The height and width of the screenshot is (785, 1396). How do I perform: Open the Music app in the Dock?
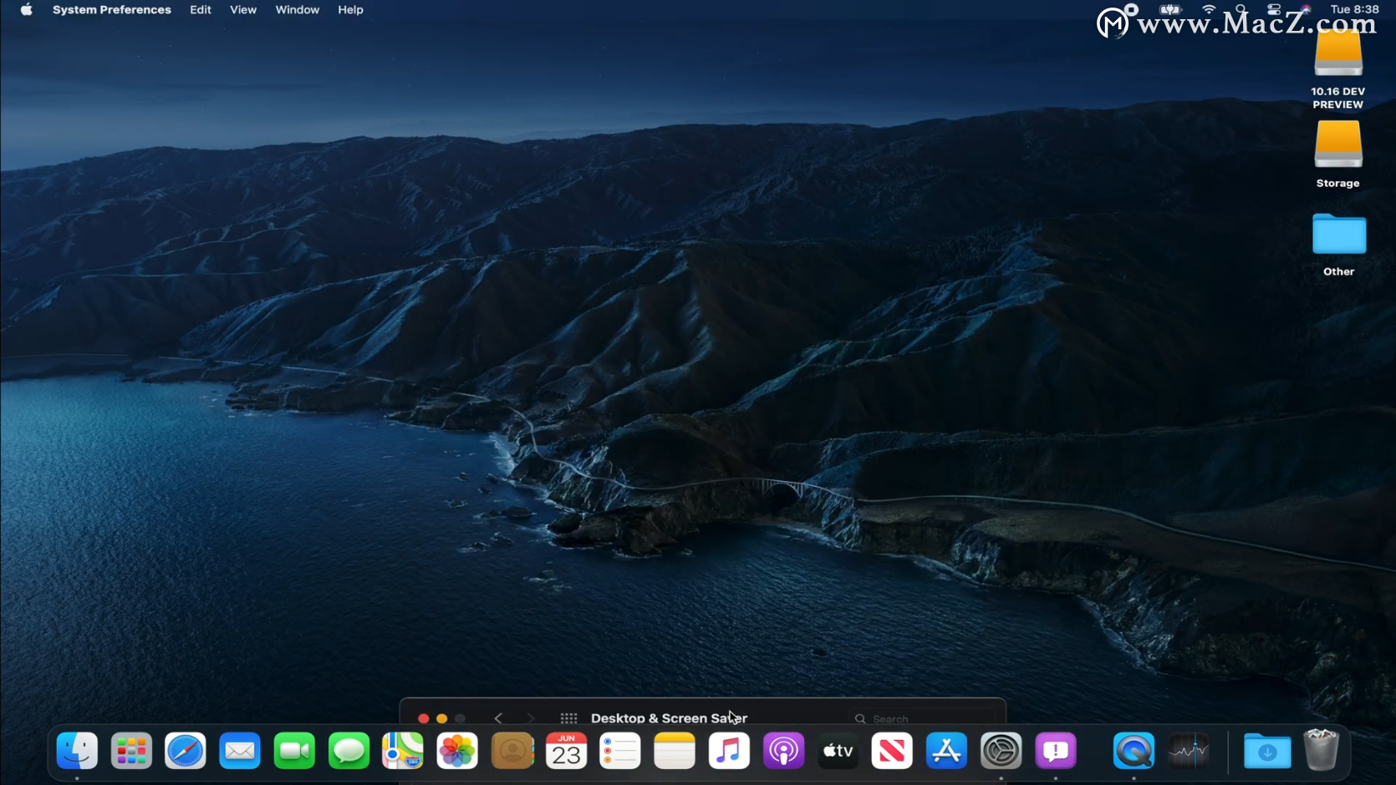pos(729,751)
